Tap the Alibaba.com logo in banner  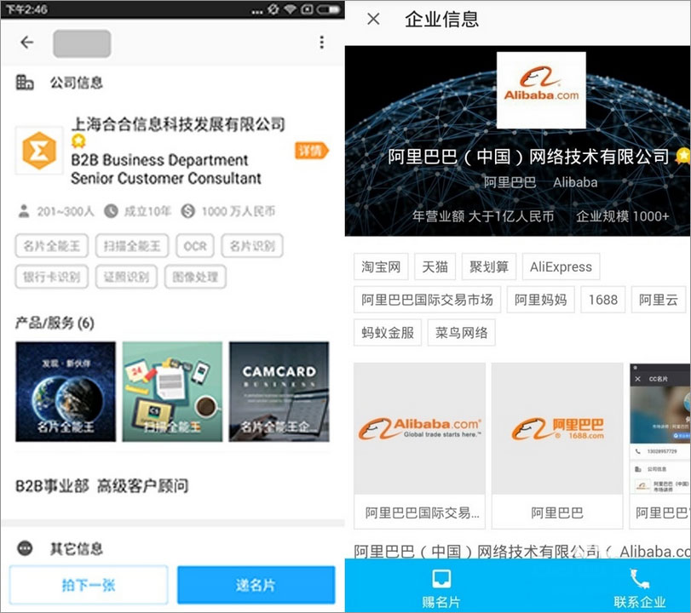[x=541, y=90]
